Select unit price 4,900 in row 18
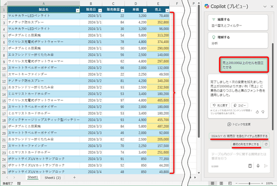 pyautogui.click(x=135, y=120)
